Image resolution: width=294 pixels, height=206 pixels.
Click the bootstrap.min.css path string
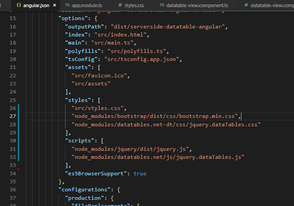tap(156, 117)
